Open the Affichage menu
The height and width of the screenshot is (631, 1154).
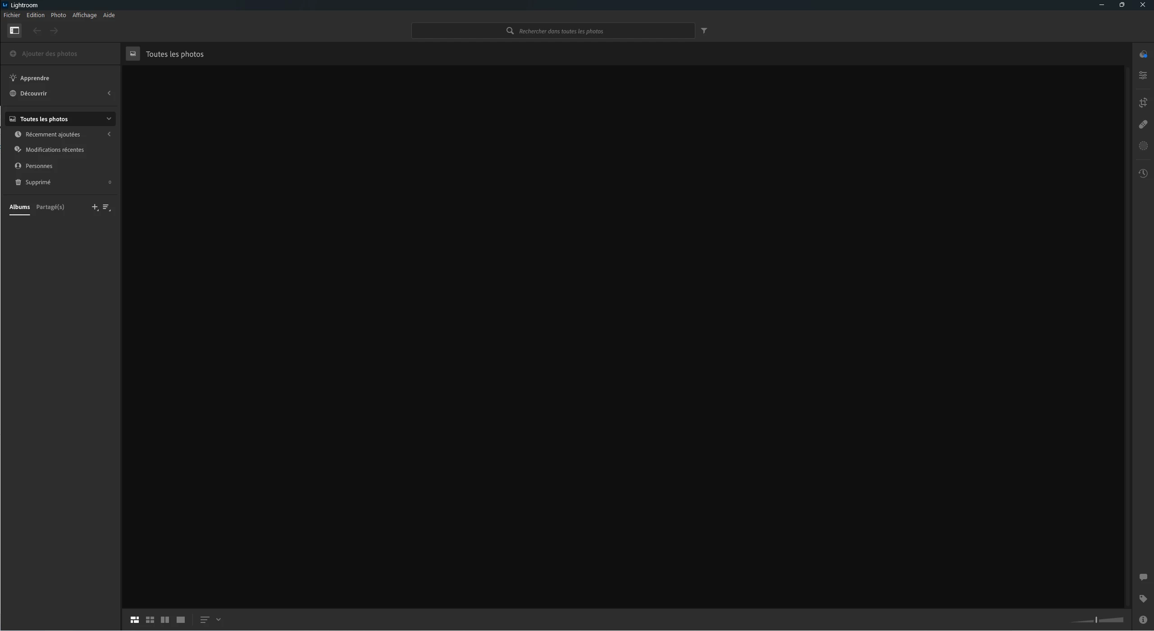[84, 15]
